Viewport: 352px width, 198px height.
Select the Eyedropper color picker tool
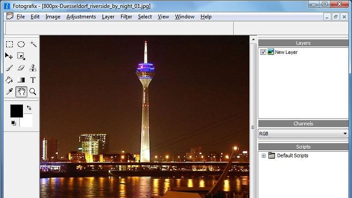[9, 92]
